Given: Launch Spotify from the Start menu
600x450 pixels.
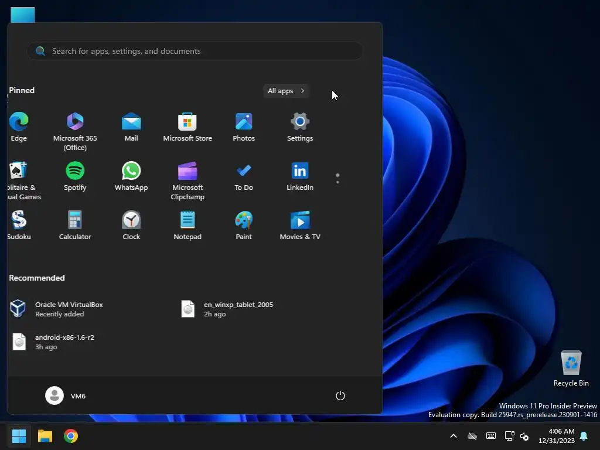Looking at the screenshot, I should [x=75, y=176].
